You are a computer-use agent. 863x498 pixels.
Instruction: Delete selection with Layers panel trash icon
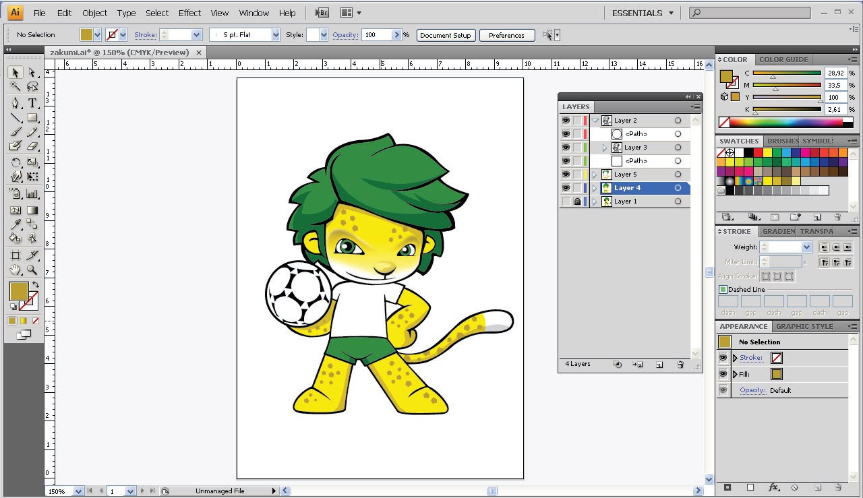point(680,365)
